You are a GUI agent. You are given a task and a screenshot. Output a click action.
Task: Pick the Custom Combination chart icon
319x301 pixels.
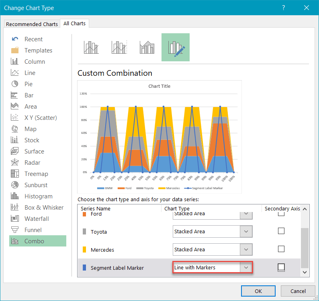point(175,47)
